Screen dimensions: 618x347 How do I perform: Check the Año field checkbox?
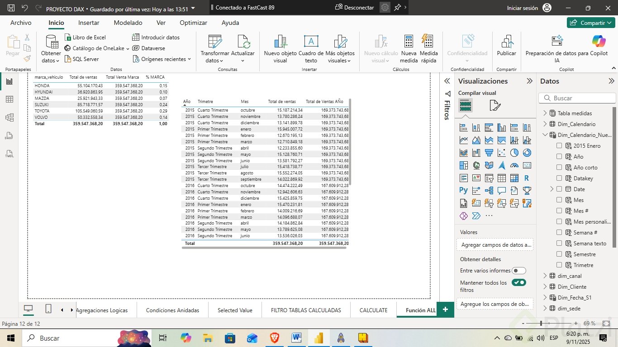[x=559, y=156]
